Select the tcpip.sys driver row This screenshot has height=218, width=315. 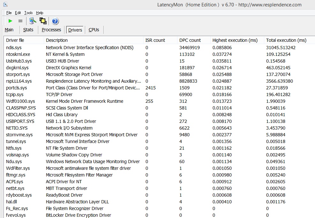point(159,94)
